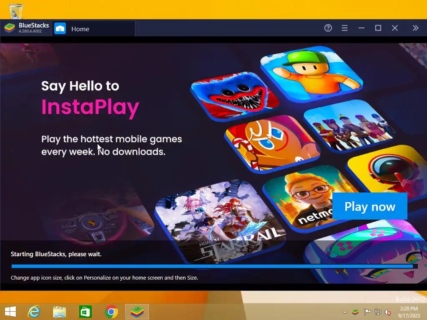The height and width of the screenshot is (320, 427).
Task: Open the Windows Store taskbar icon
Action: click(85, 312)
